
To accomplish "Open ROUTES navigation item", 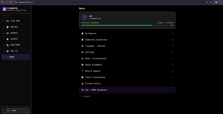I will [x=16, y=27].
